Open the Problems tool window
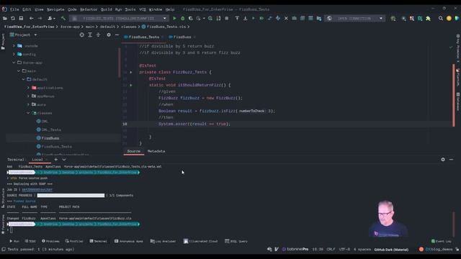This screenshot has width=461, height=259. [50, 241]
